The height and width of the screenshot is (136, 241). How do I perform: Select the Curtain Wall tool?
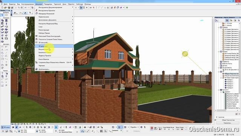click(2, 36)
